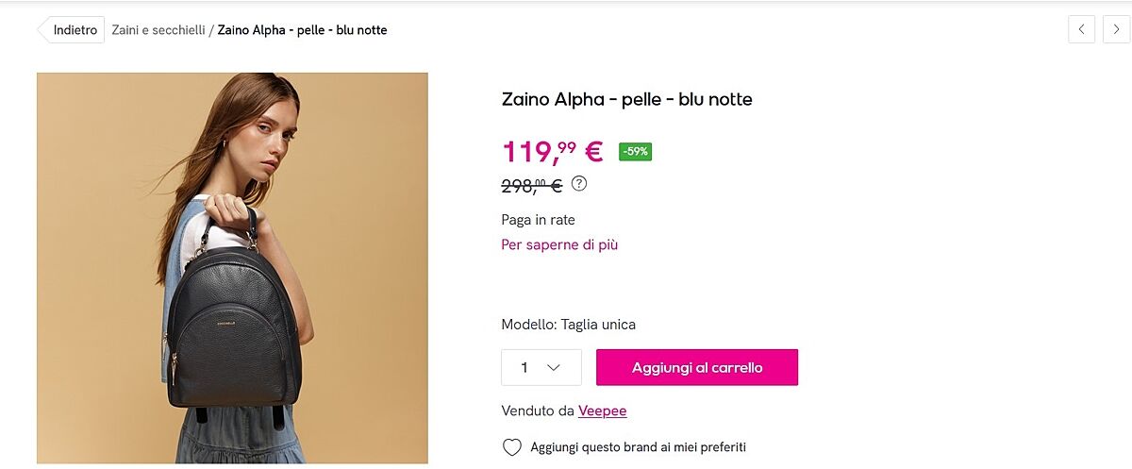1132x469 pixels.
Task: Click the Indietro back button
Action: tap(74, 30)
